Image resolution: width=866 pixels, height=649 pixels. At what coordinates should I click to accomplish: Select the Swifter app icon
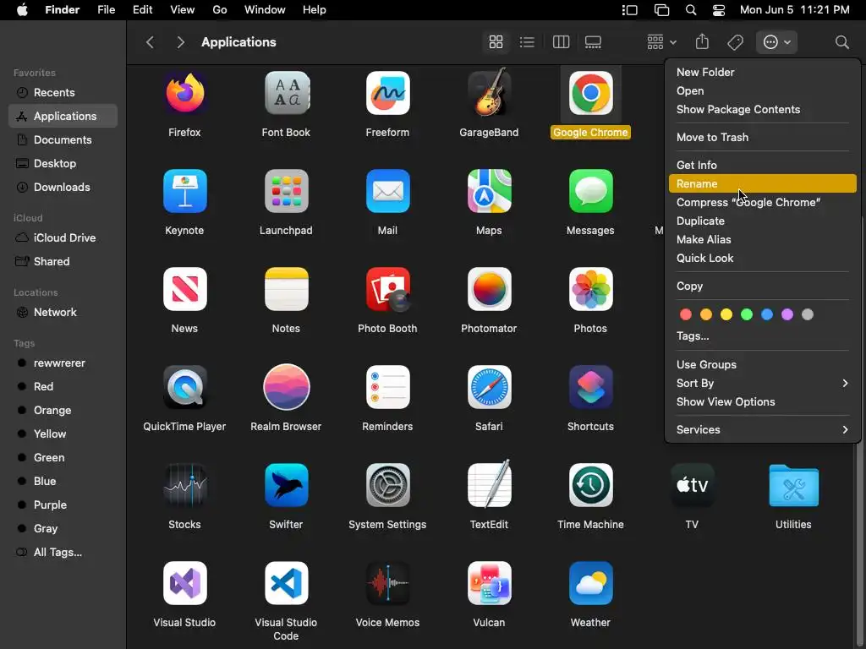[x=286, y=485]
